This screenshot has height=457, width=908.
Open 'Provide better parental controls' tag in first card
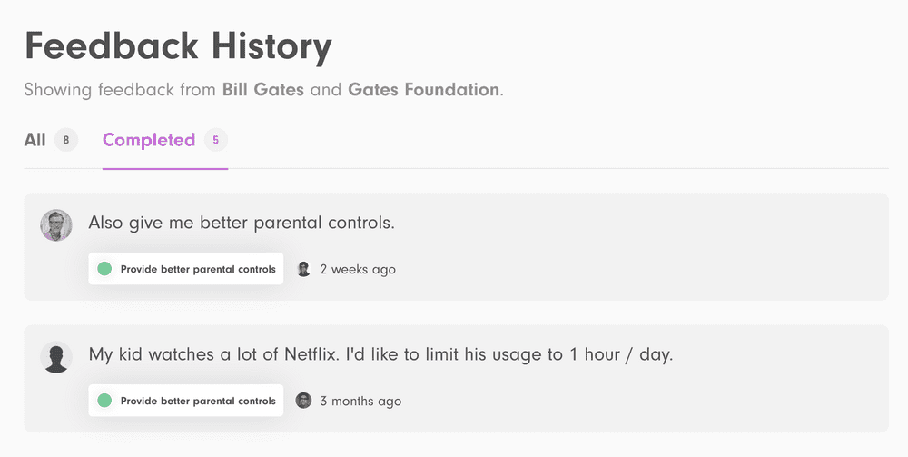197,269
